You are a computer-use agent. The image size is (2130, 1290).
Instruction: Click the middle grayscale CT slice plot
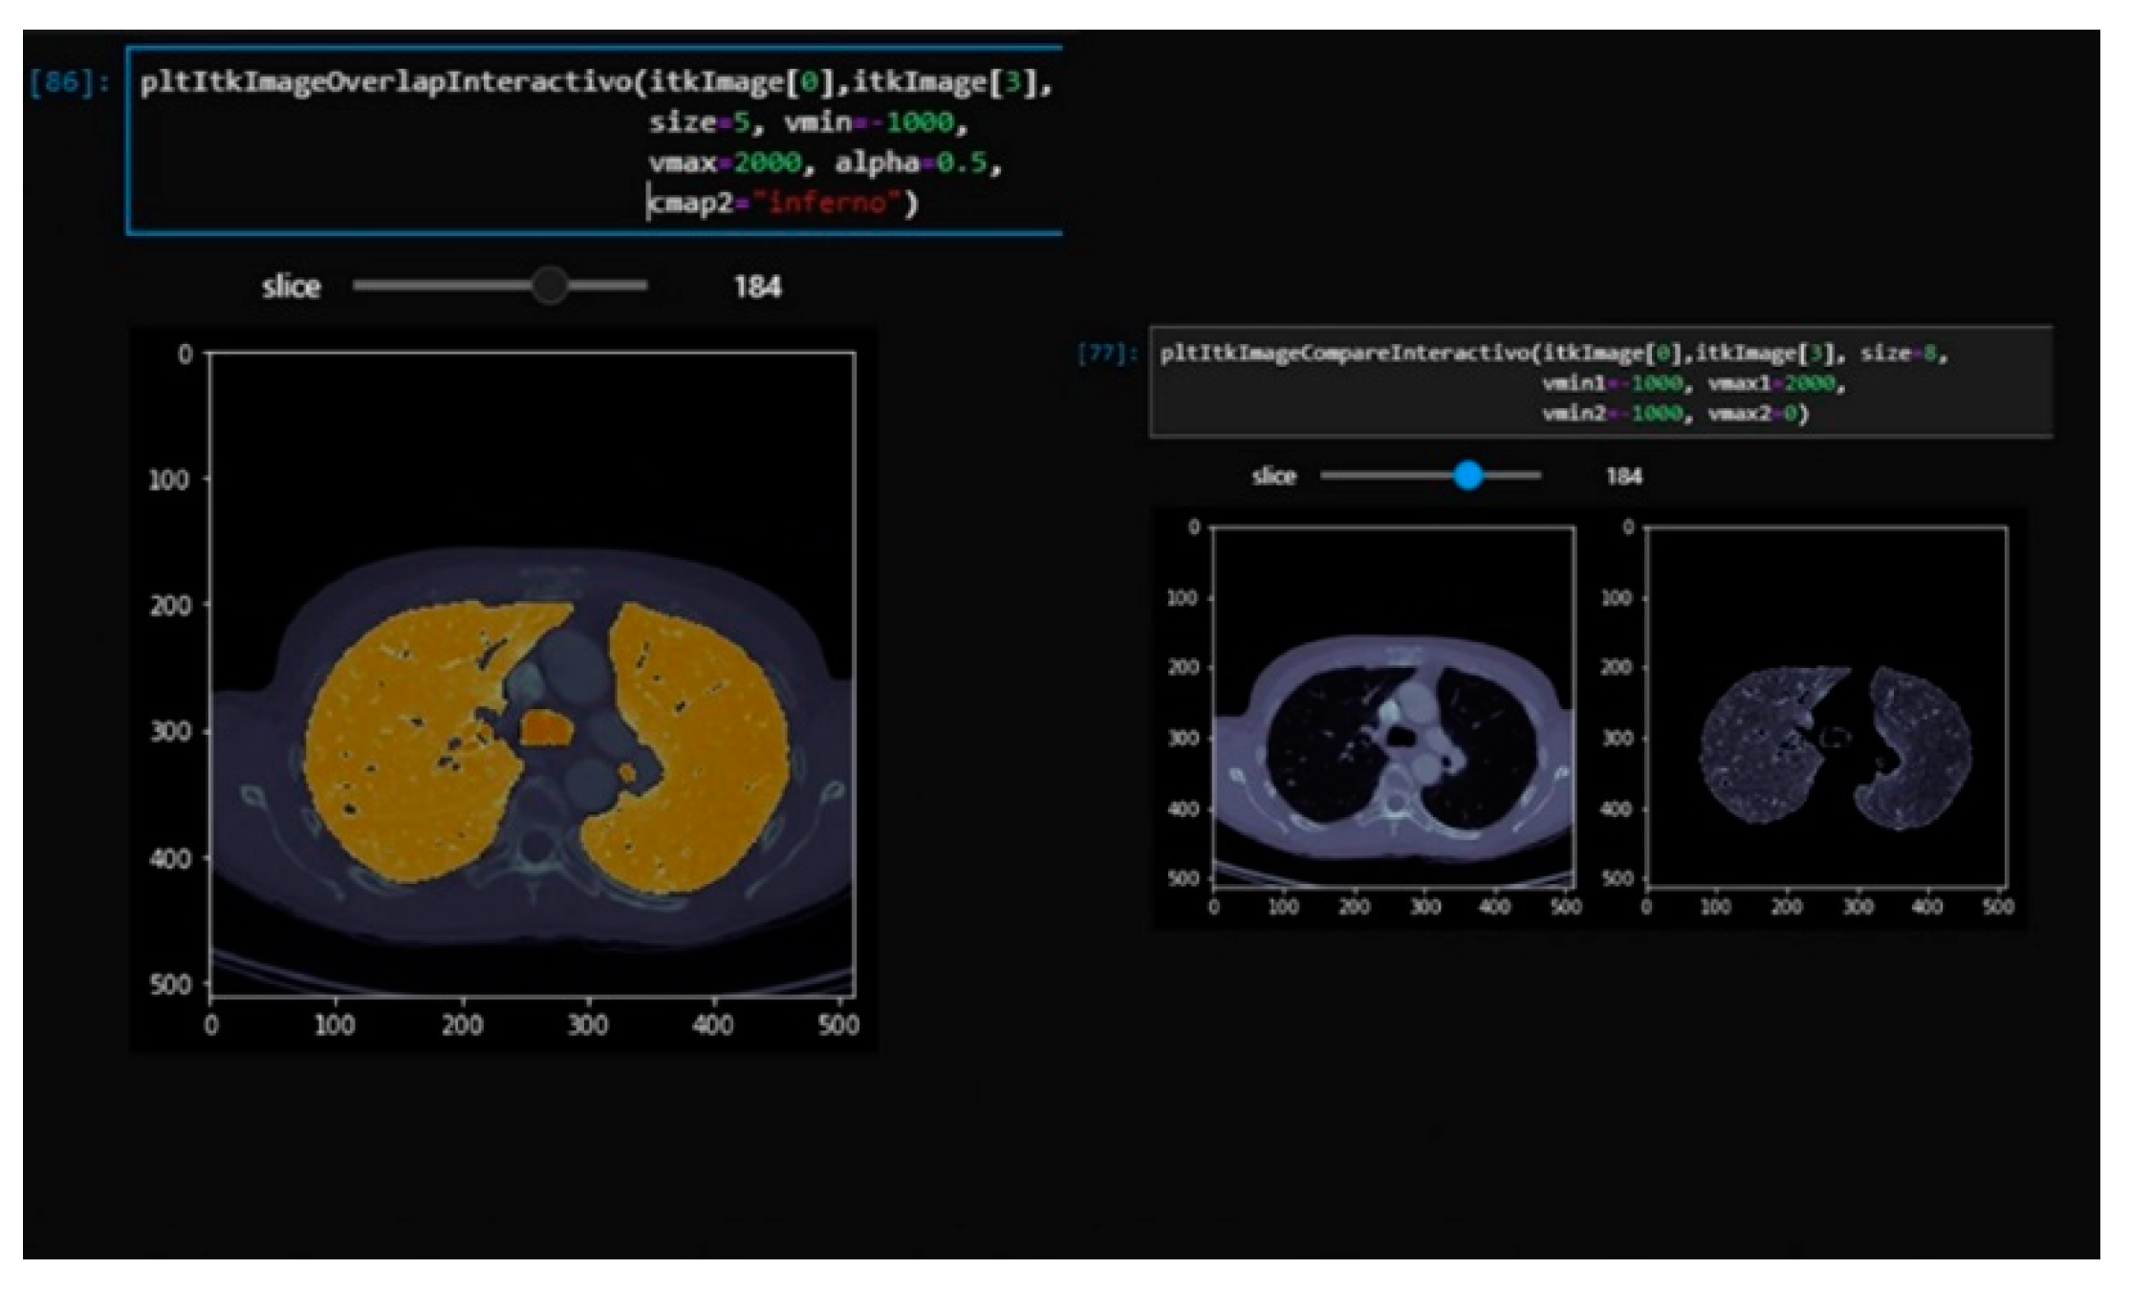(1393, 707)
